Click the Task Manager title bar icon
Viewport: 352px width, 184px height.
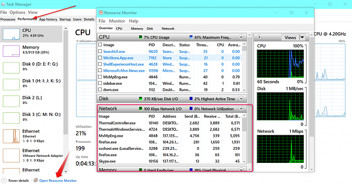click(x=3, y=4)
